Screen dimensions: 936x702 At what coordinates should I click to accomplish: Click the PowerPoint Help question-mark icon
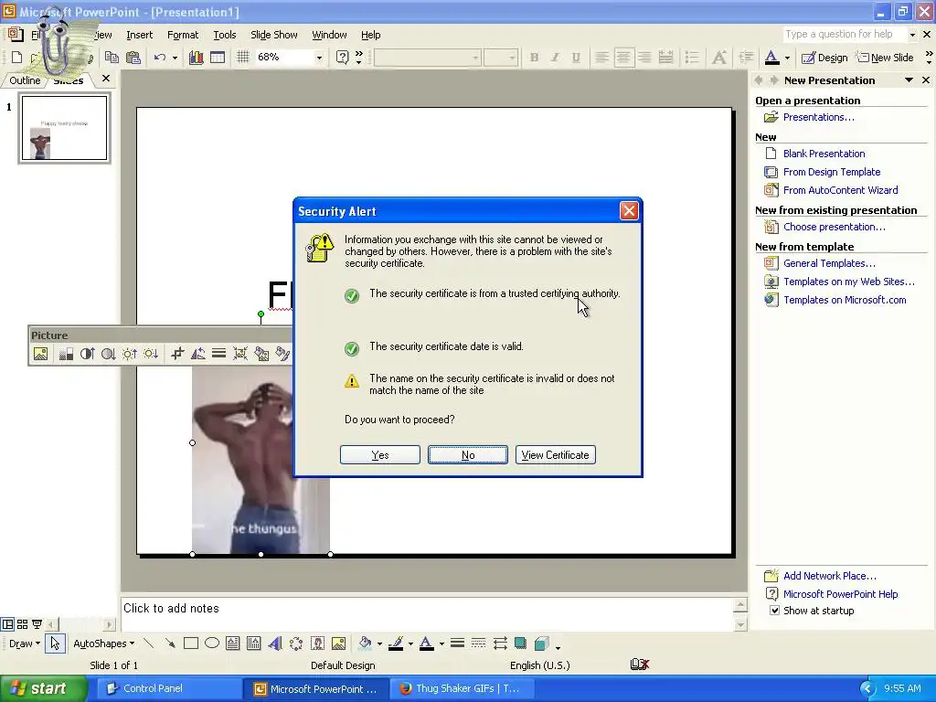tap(342, 58)
